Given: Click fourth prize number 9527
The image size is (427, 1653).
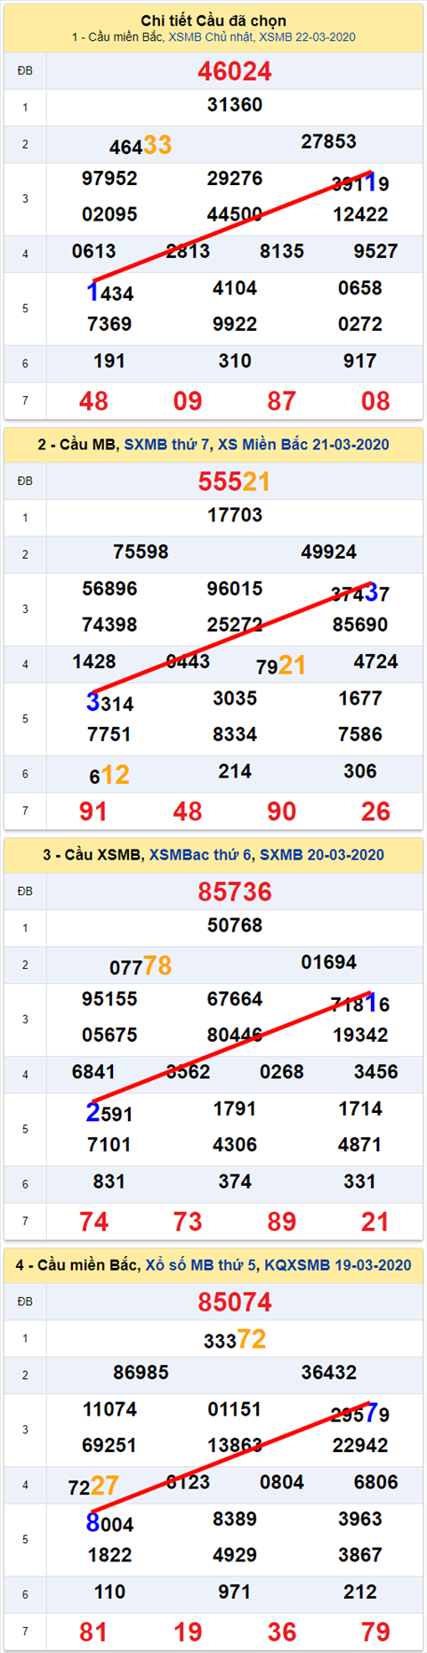Looking at the screenshot, I should [375, 251].
